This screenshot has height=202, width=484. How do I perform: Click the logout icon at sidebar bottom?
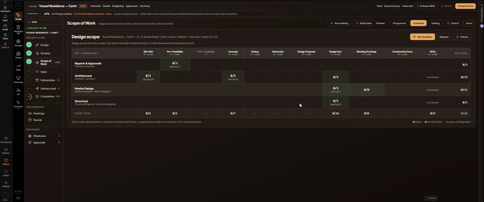[x=18, y=198]
